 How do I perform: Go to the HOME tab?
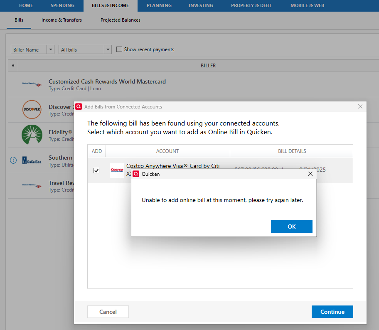point(26,5)
